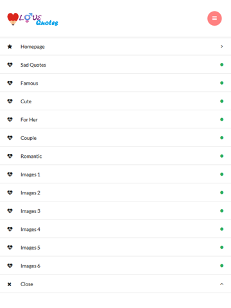Click the green dot on Images 6 row
This screenshot has height=308, width=231.
click(x=222, y=266)
